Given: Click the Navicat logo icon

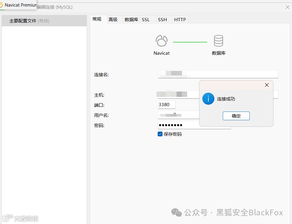Looking at the screenshot, I should (x=162, y=41).
